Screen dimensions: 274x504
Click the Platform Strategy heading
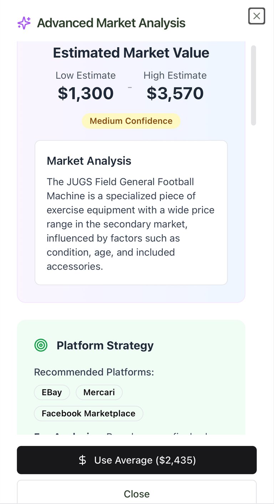point(105,345)
